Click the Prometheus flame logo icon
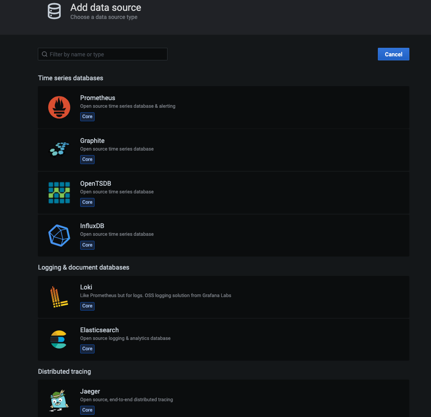This screenshot has height=417, width=431. 59,107
